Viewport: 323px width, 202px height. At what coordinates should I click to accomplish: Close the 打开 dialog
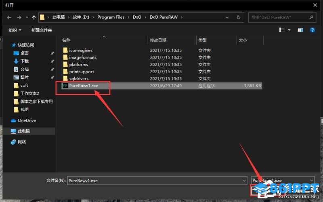point(315,5)
